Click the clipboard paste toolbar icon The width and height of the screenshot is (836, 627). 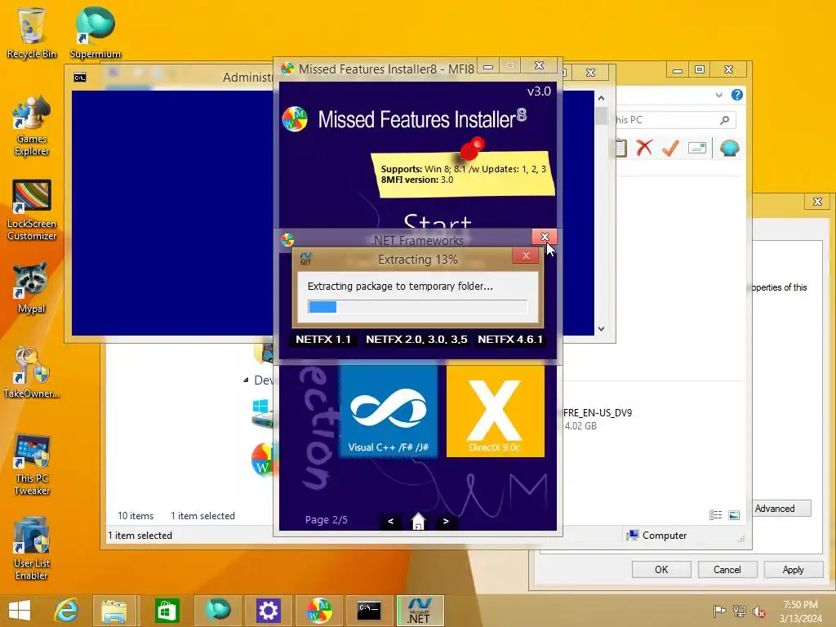621,148
